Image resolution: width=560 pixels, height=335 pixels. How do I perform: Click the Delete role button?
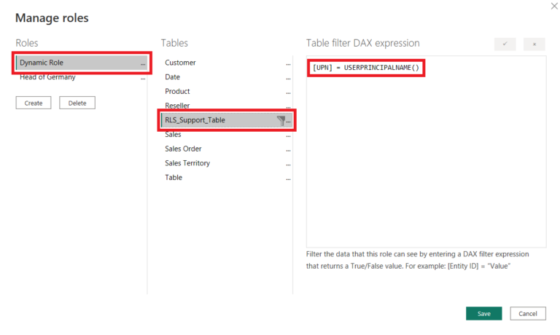coord(77,103)
